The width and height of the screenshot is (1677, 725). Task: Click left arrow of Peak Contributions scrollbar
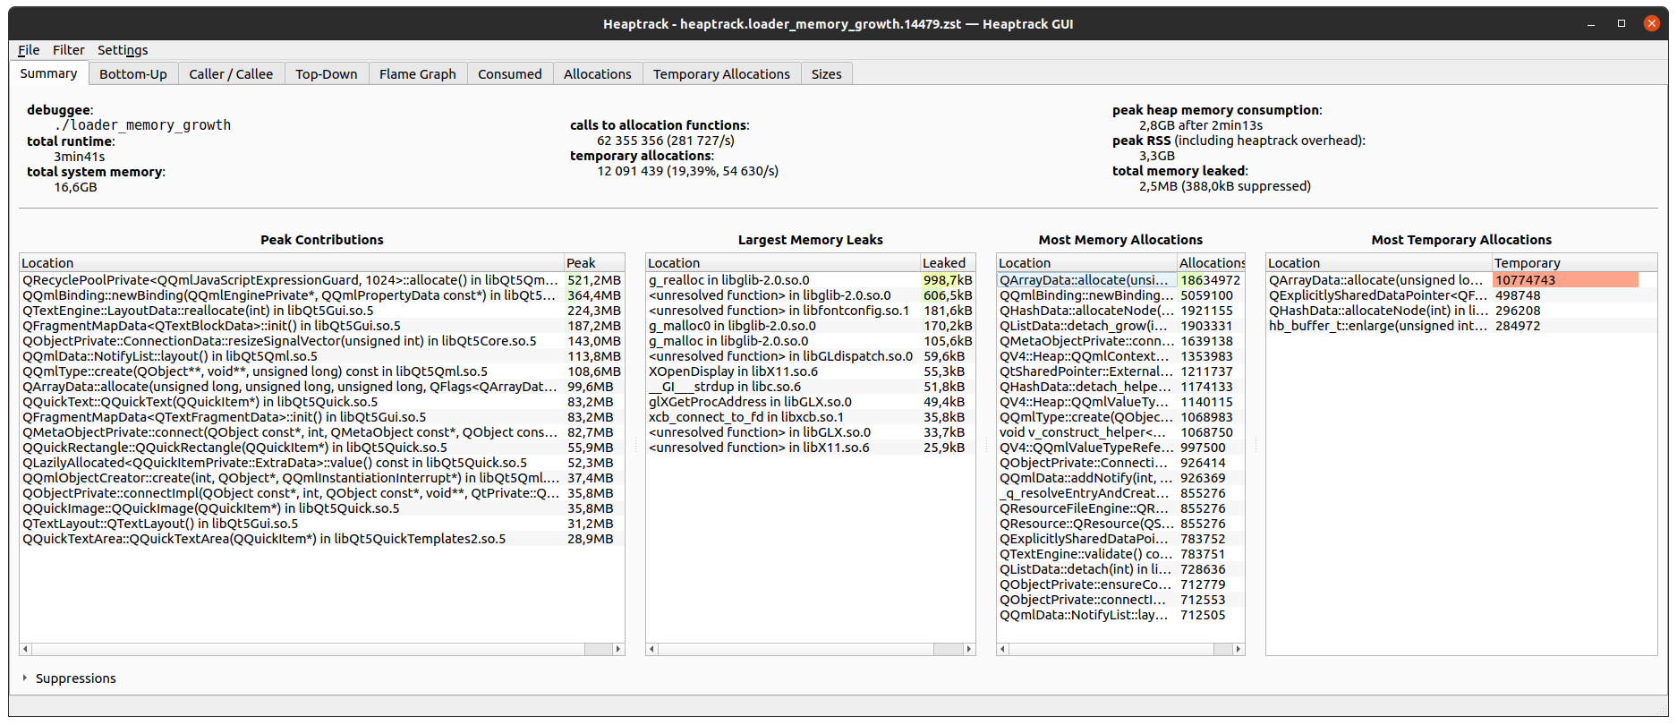tap(26, 649)
